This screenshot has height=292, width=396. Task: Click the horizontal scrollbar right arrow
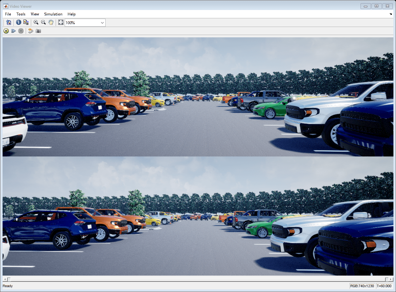[391, 279]
